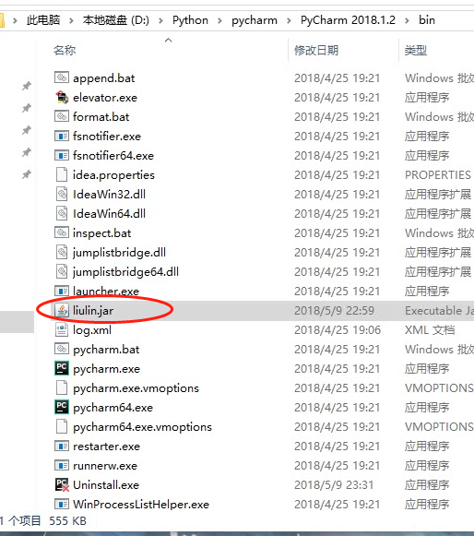
Task: Click the append.bat batch file icon
Action: point(62,77)
